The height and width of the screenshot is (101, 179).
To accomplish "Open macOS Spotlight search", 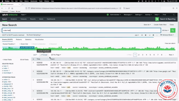I will click(x=162, y=1).
